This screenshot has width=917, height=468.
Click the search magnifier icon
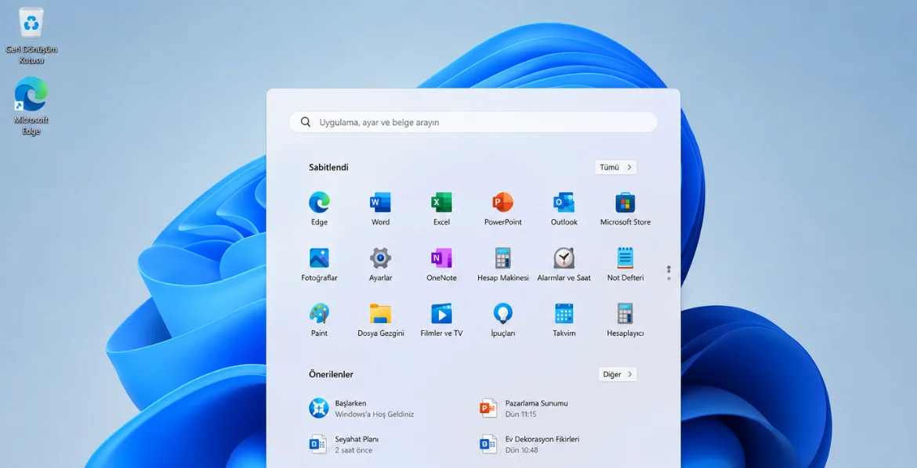(x=306, y=122)
